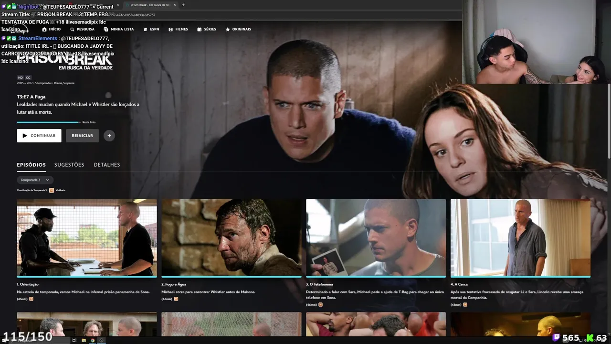
Task: Click the episode title '4. A Cerca'
Action: pyautogui.click(x=459, y=284)
